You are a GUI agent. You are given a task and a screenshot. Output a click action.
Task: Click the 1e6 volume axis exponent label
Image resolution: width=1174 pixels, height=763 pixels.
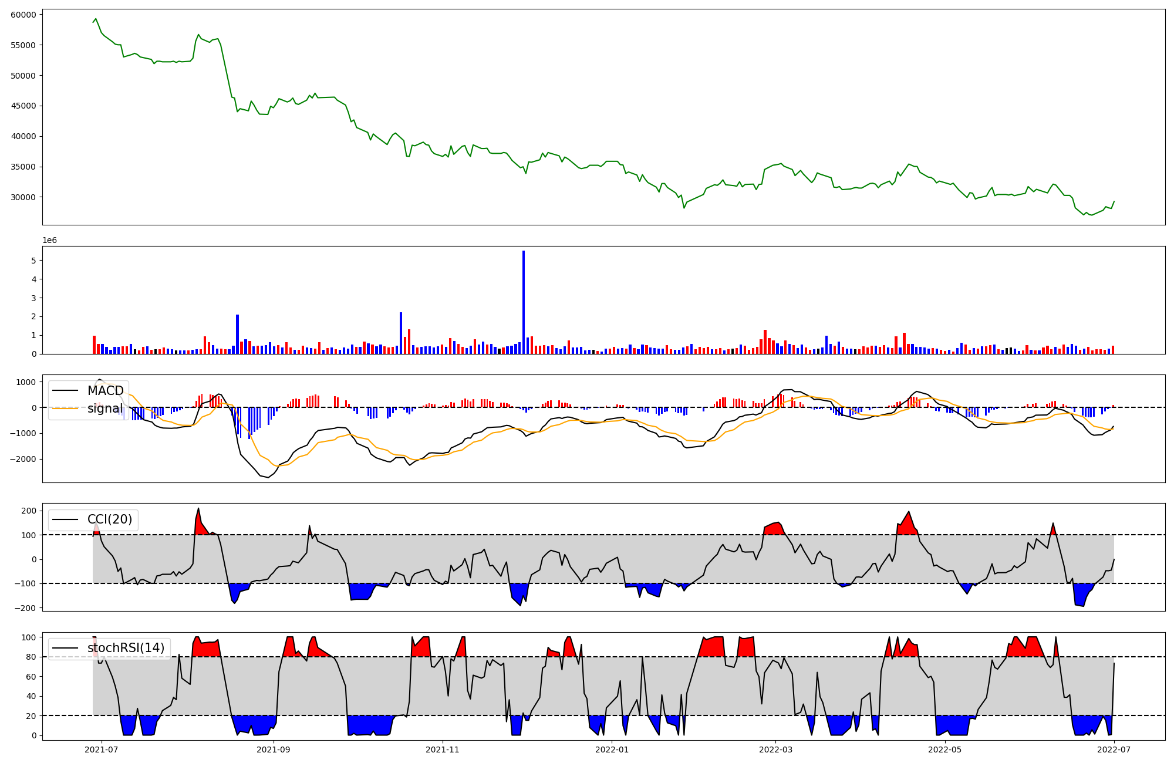coord(49,241)
